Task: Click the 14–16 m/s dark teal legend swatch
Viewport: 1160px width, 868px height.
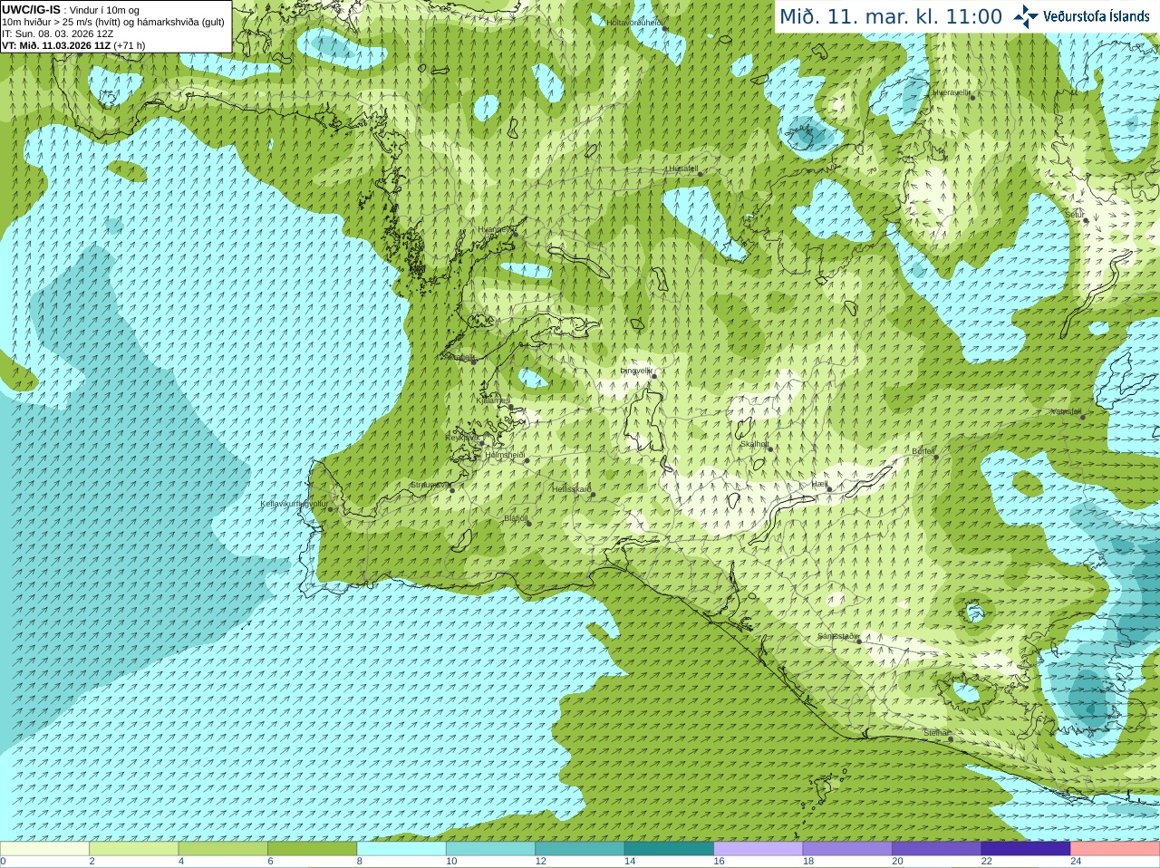Action: click(x=669, y=849)
